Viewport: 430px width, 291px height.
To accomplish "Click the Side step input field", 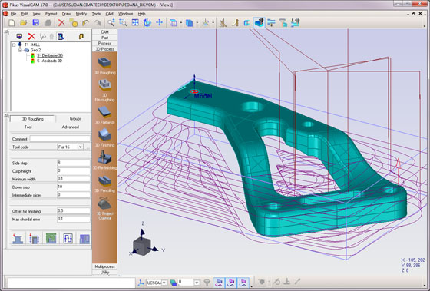I will [x=74, y=163].
